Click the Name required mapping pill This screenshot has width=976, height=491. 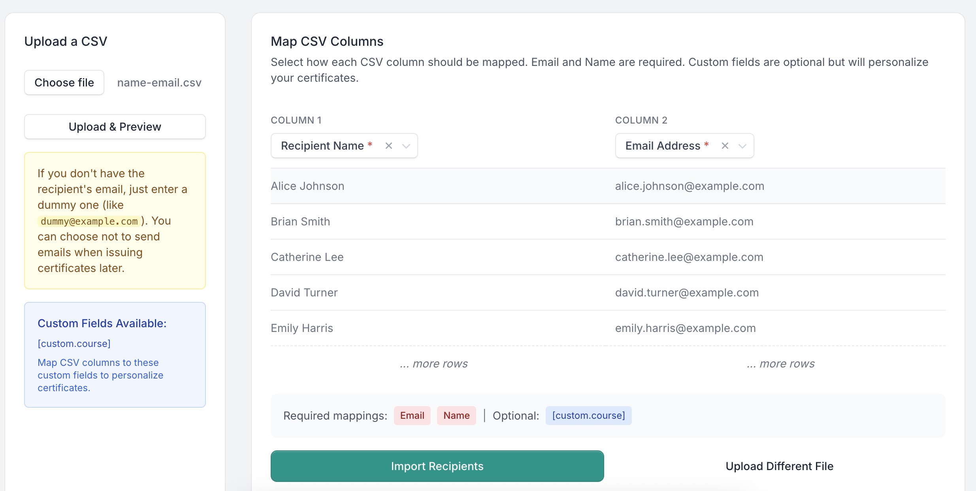pyautogui.click(x=456, y=415)
